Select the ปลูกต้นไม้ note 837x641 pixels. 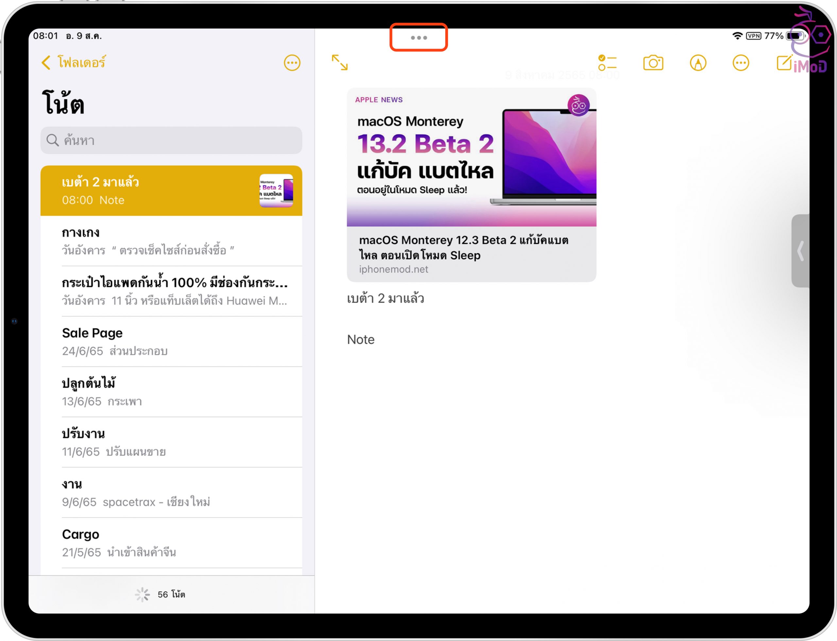click(x=172, y=392)
